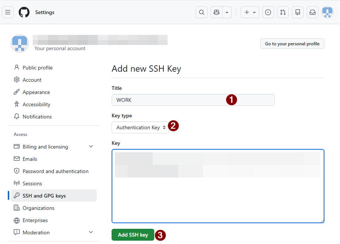
Task: Click the user avatar in header
Action: (x=327, y=12)
